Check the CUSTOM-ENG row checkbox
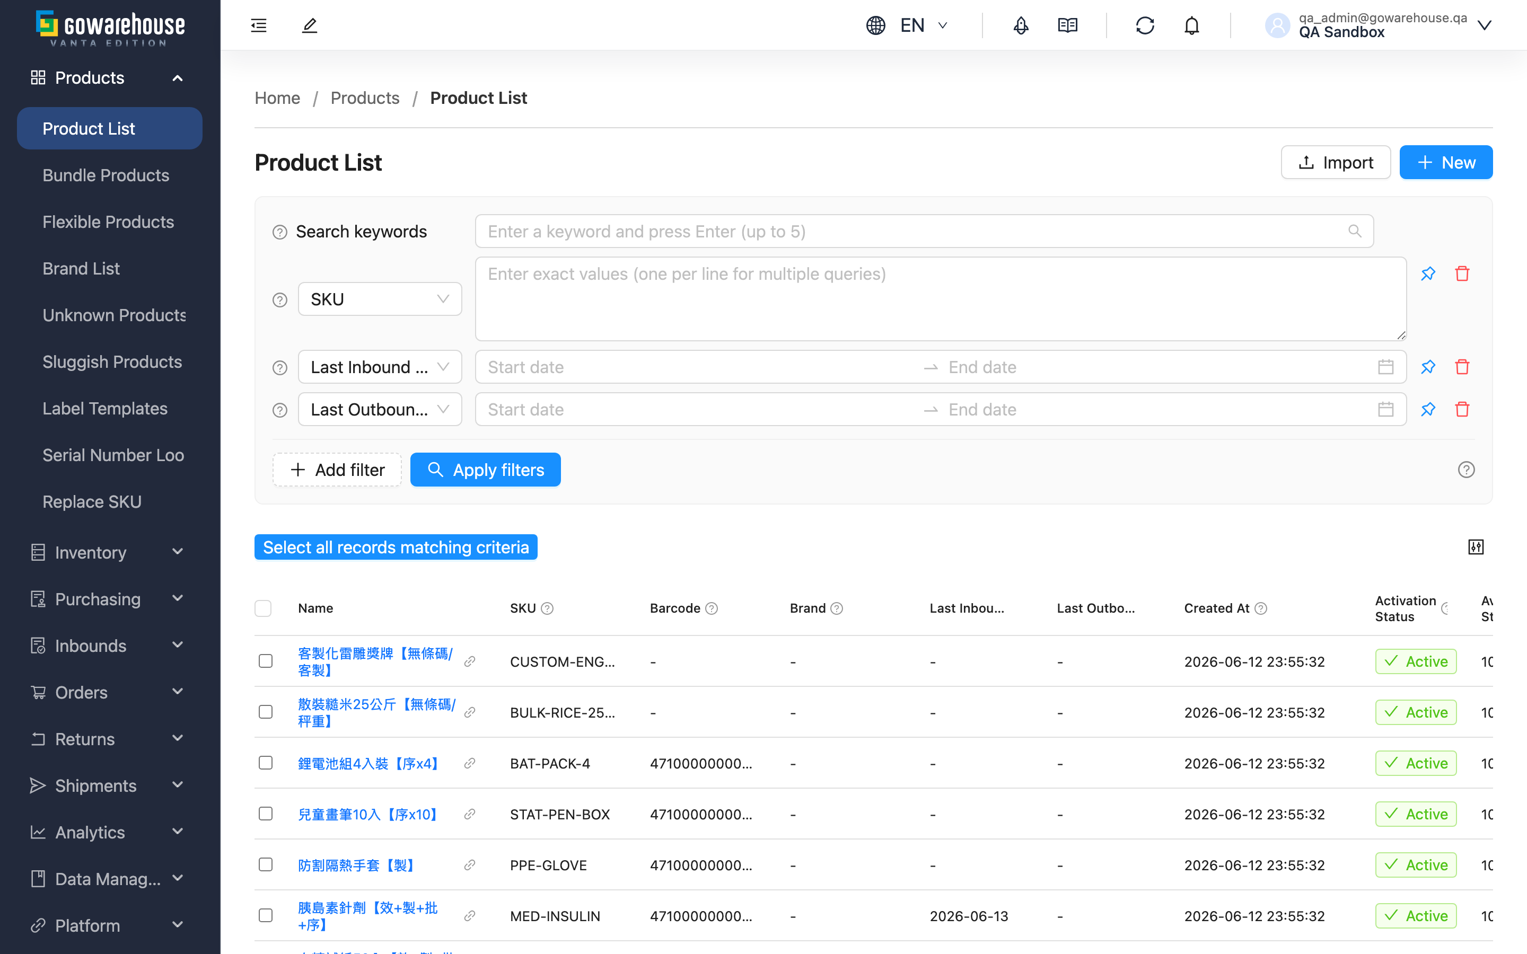Screen dimensions: 1527x954 [x=266, y=660]
